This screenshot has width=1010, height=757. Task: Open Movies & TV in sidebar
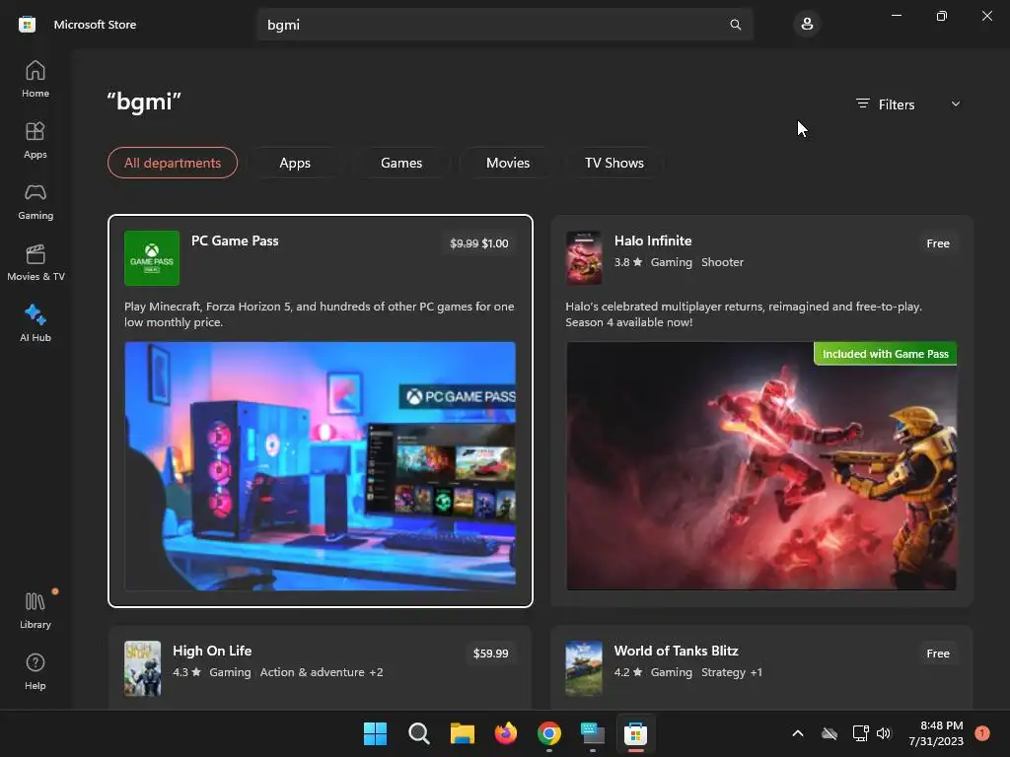pyautogui.click(x=36, y=262)
